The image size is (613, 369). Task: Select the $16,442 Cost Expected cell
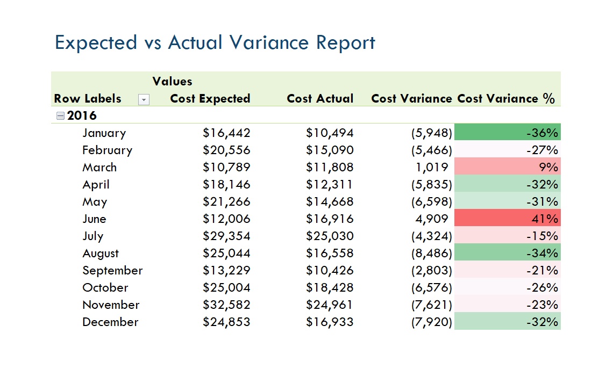pos(226,133)
